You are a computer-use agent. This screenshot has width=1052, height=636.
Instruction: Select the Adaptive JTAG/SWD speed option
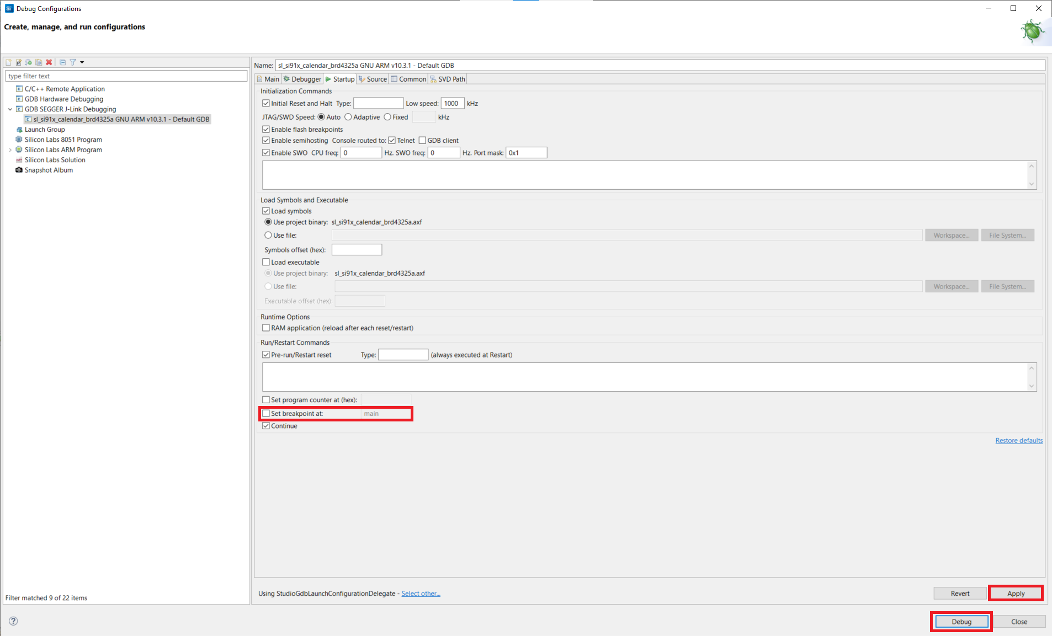[348, 117]
